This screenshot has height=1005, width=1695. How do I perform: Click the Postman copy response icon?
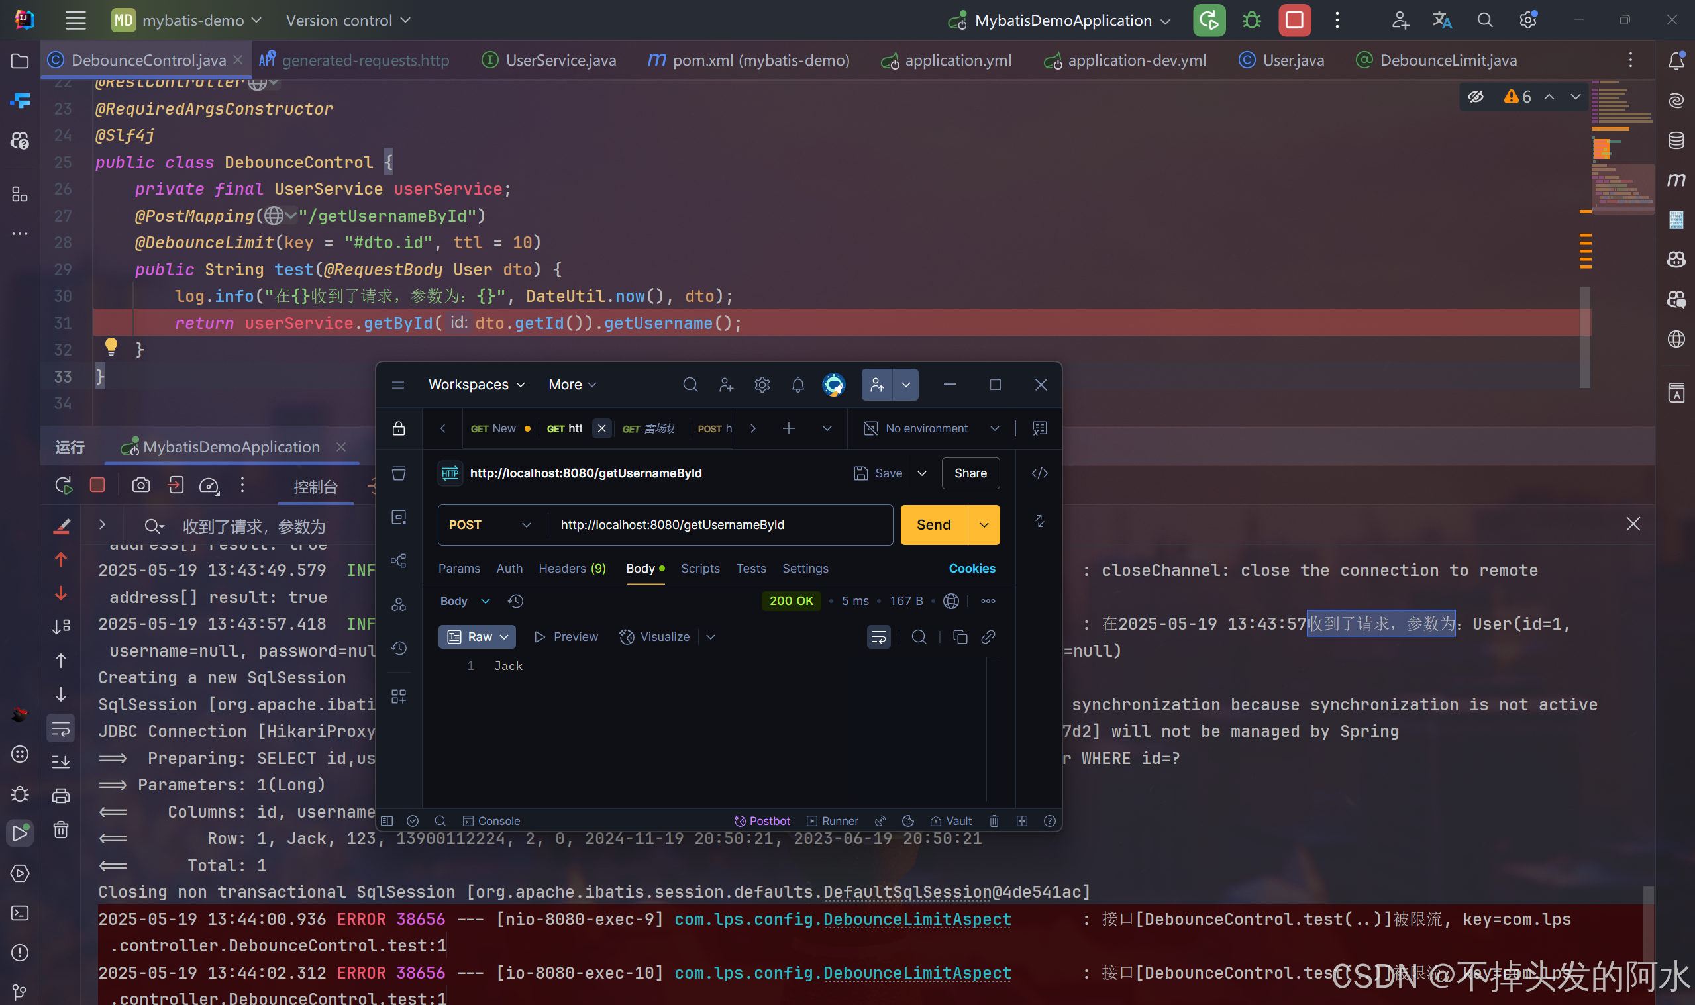pos(959,637)
